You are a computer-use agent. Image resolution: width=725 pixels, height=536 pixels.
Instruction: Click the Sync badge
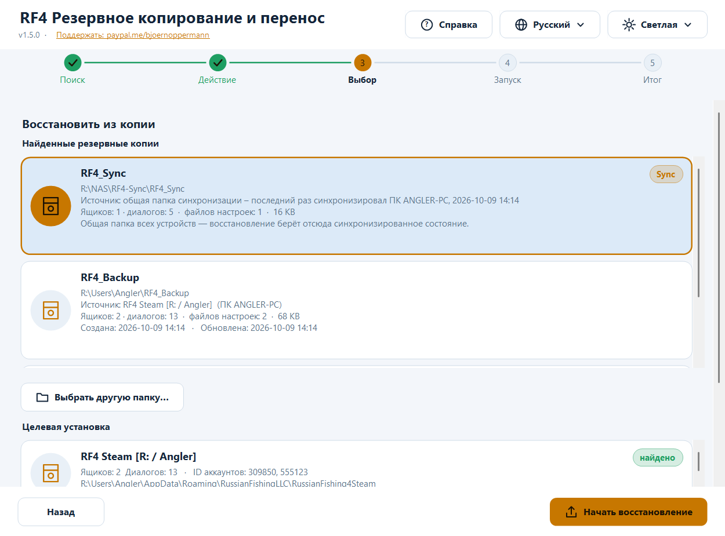point(666,174)
